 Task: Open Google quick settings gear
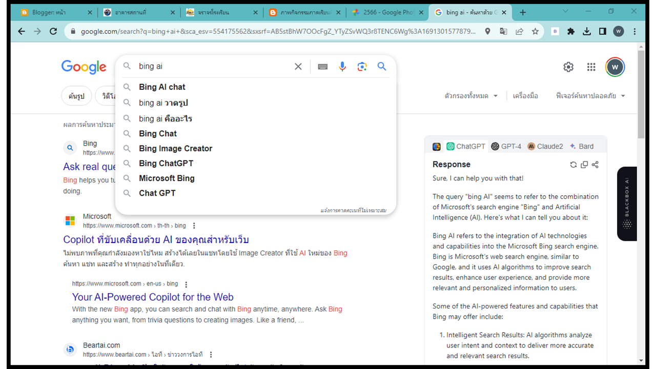(568, 67)
